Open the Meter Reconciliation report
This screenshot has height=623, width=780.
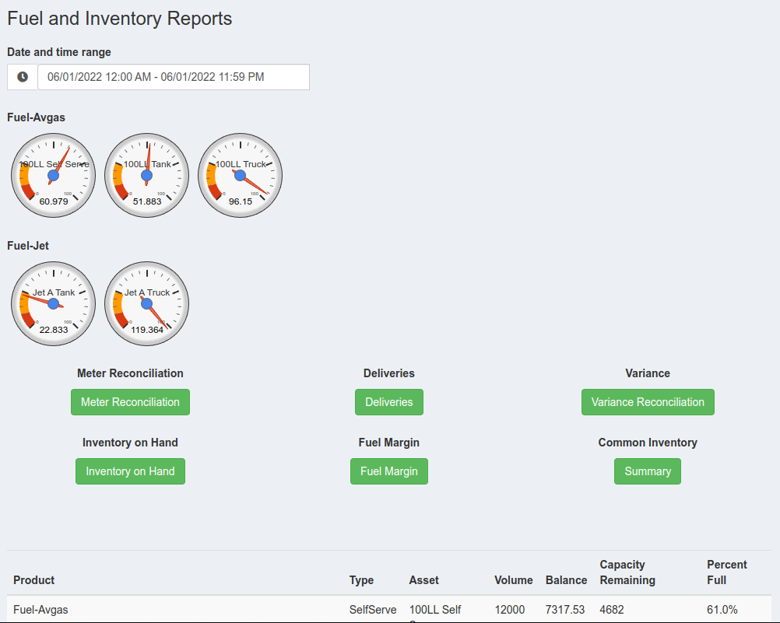tap(130, 402)
